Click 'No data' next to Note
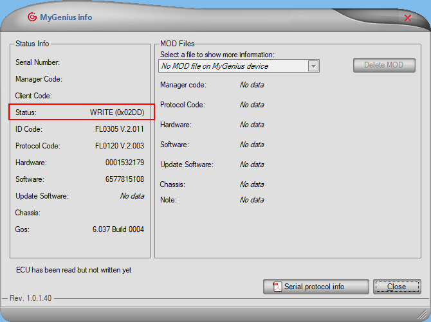Viewport: 431px width, 322px height. tap(252, 200)
